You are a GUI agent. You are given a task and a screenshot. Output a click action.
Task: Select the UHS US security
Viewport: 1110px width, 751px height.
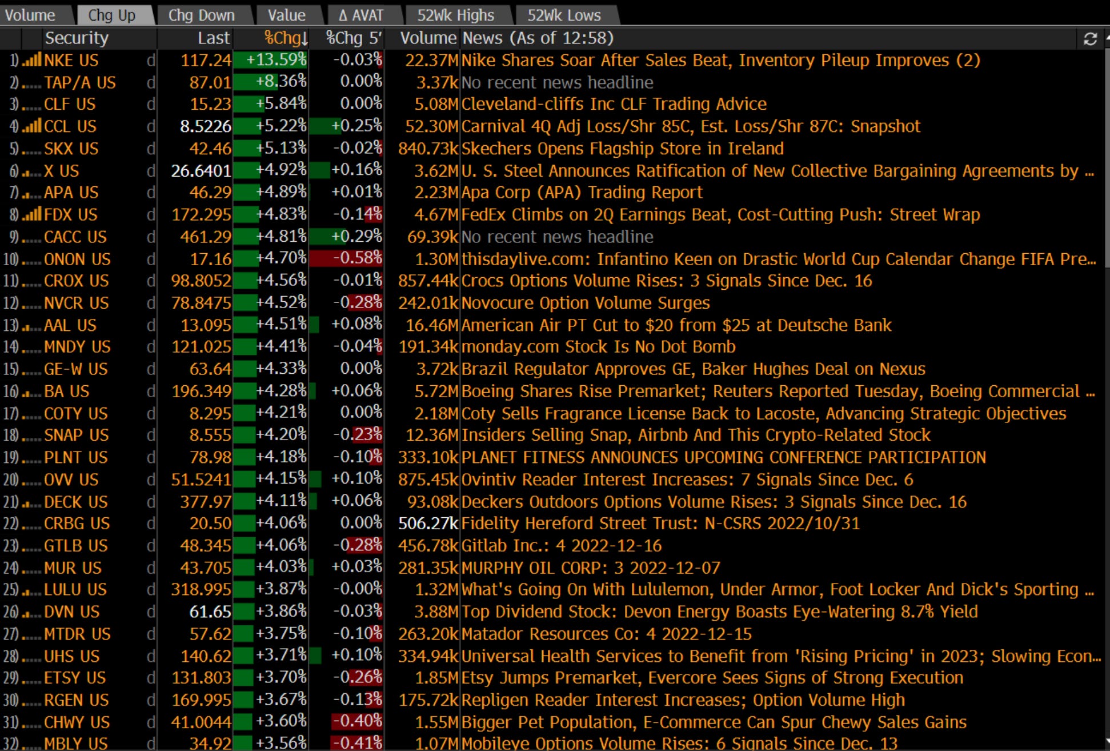tap(71, 656)
